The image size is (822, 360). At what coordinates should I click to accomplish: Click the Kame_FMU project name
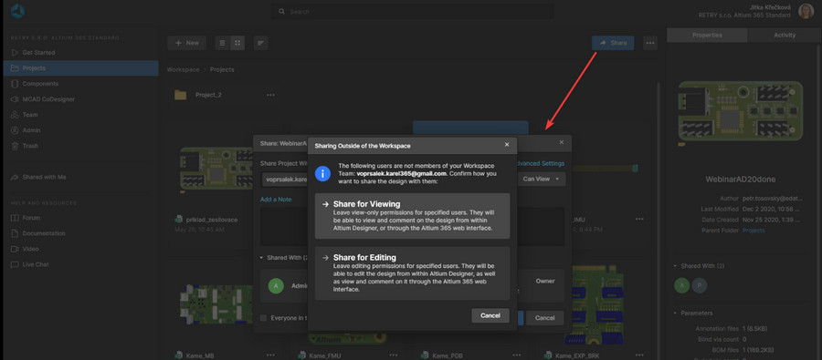(x=325, y=355)
